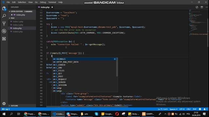
Task: Choose $_POST from suggestion list
Action: (84, 76)
